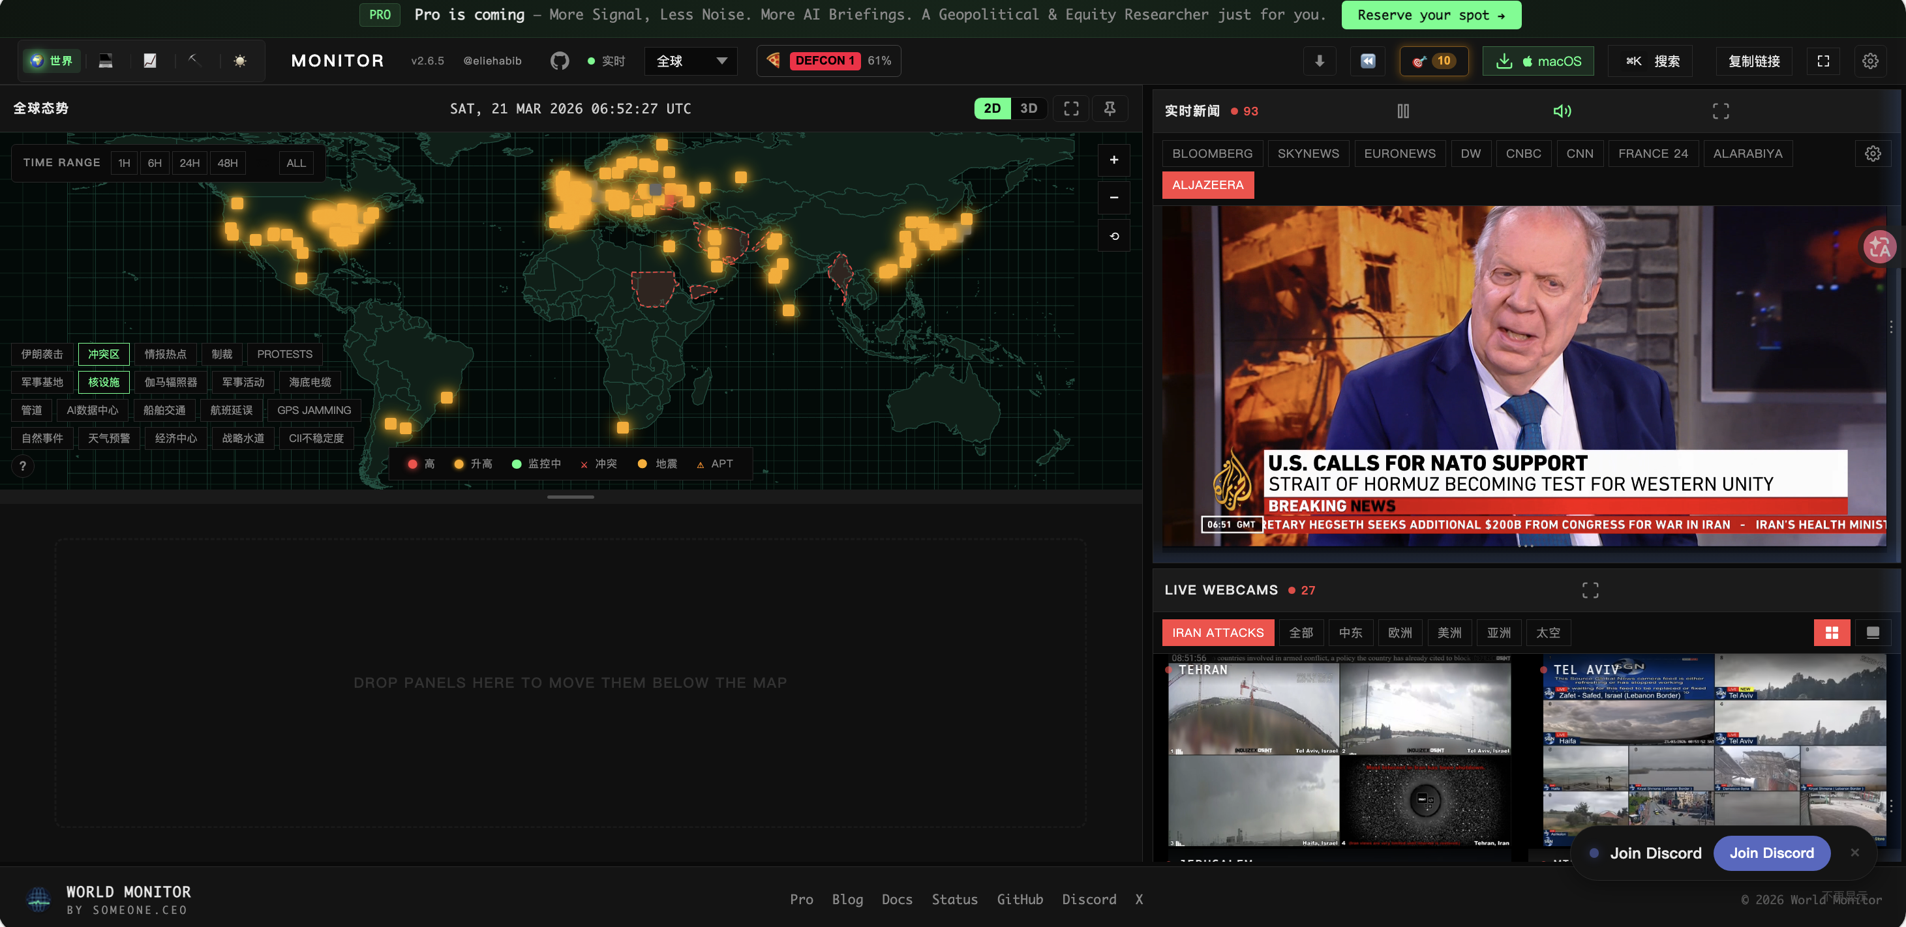
Task: Enable the GPS JAMMING layer
Action: pyautogui.click(x=314, y=410)
